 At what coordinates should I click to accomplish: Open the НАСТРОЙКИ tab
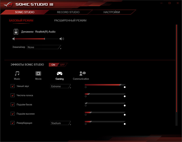click(x=112, y=12)
